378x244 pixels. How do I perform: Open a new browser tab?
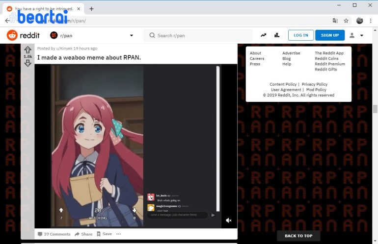91,8
